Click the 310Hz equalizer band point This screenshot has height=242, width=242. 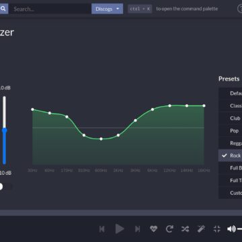(84, 135)
